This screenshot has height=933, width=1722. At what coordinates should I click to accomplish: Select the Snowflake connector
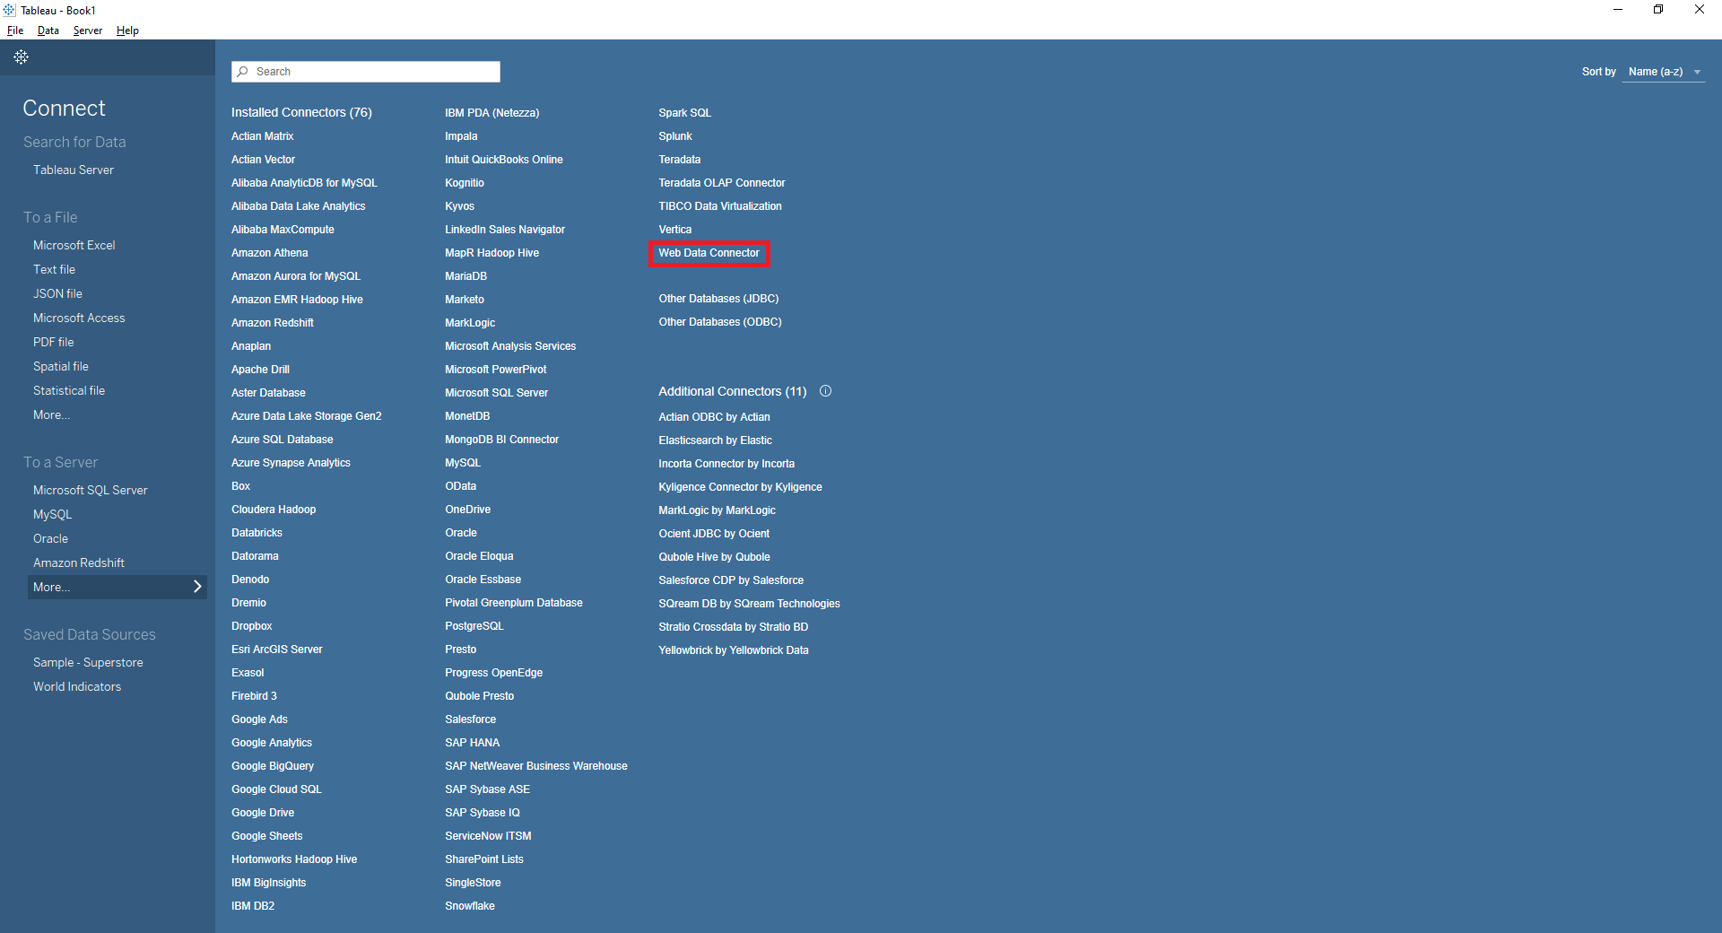coord(470,906)
